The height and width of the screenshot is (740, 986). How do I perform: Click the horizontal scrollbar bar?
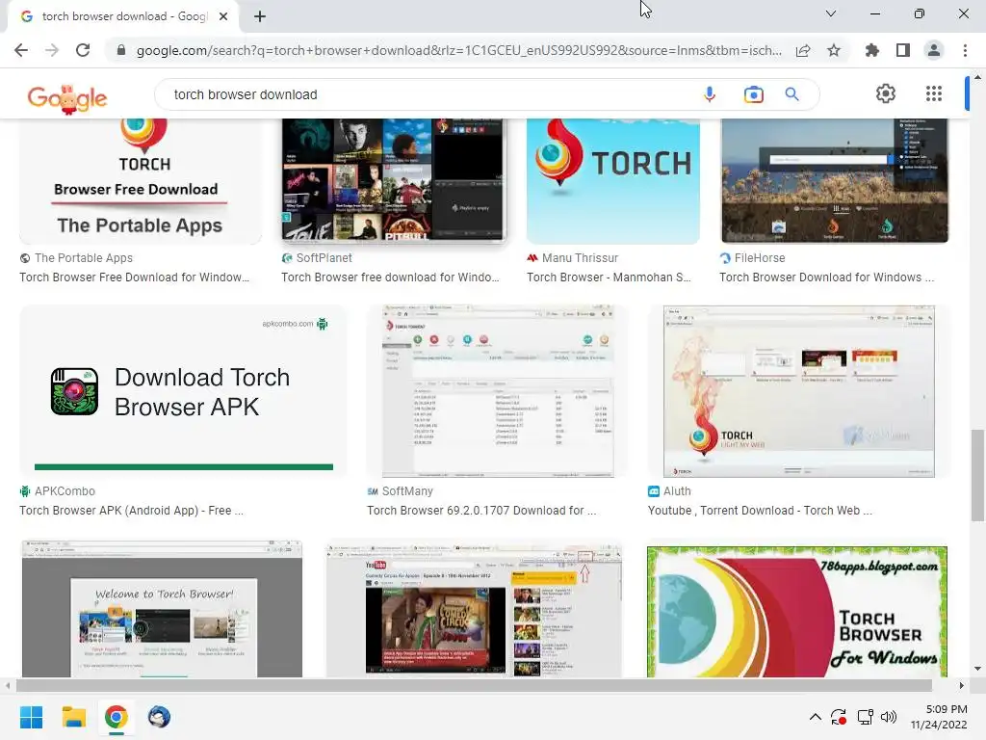[474, 685]
